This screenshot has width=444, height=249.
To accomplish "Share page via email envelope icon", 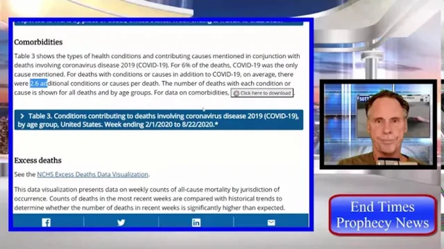I will 271,222.
